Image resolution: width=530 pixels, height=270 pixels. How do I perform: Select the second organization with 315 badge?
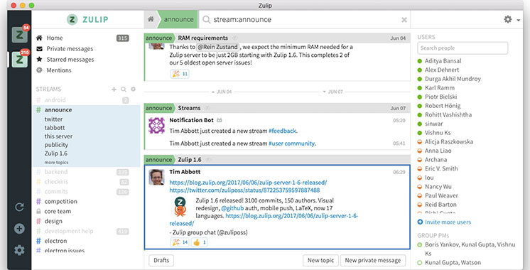pyautogui.click(x=20, y=60)
